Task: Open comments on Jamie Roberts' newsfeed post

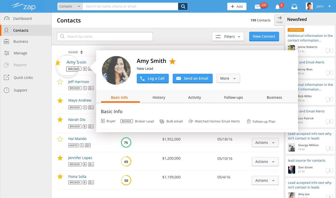Action: pyautogui.click(x=329, y=51)
